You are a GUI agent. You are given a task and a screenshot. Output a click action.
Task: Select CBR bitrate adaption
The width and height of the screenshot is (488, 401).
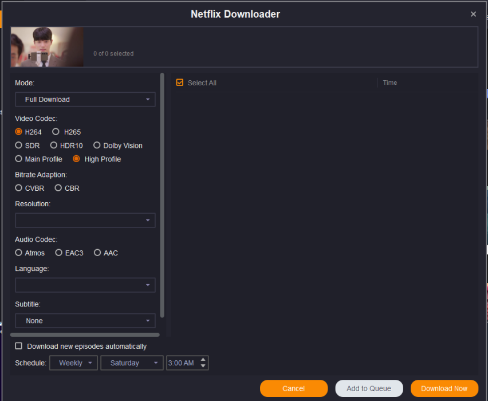tap(58, 188)
